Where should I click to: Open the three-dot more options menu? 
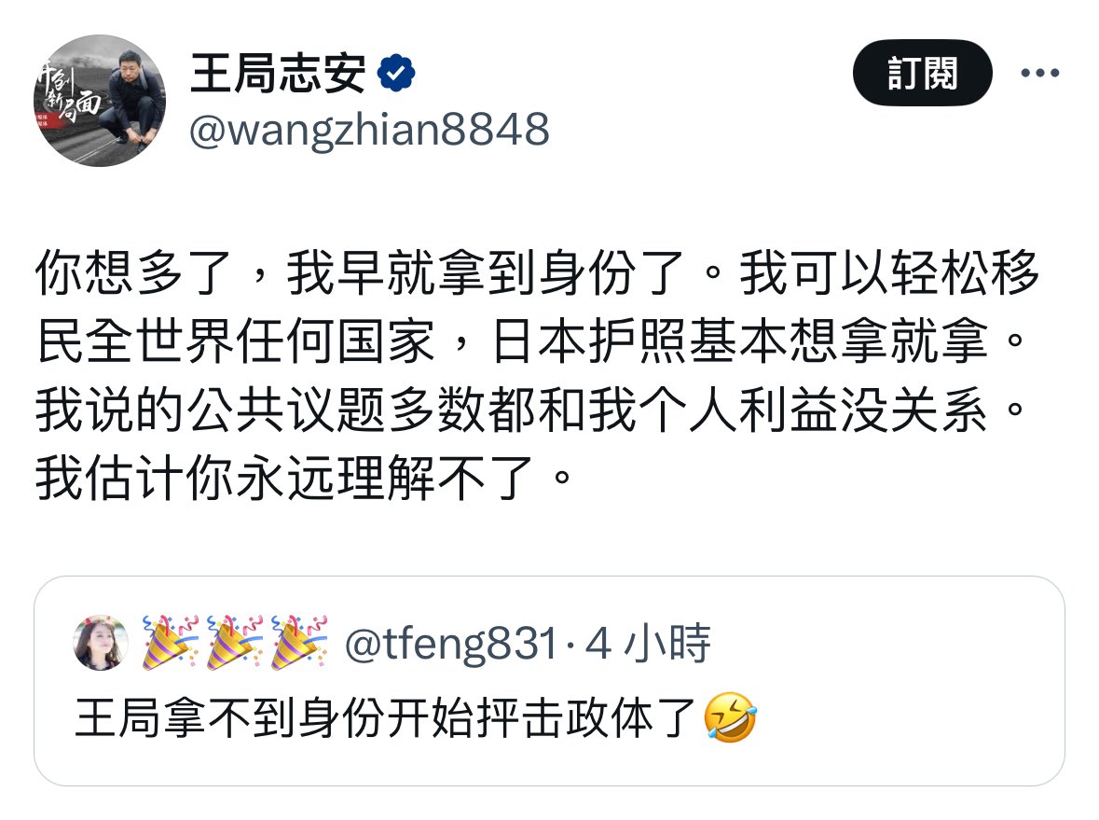(1040, 72)
